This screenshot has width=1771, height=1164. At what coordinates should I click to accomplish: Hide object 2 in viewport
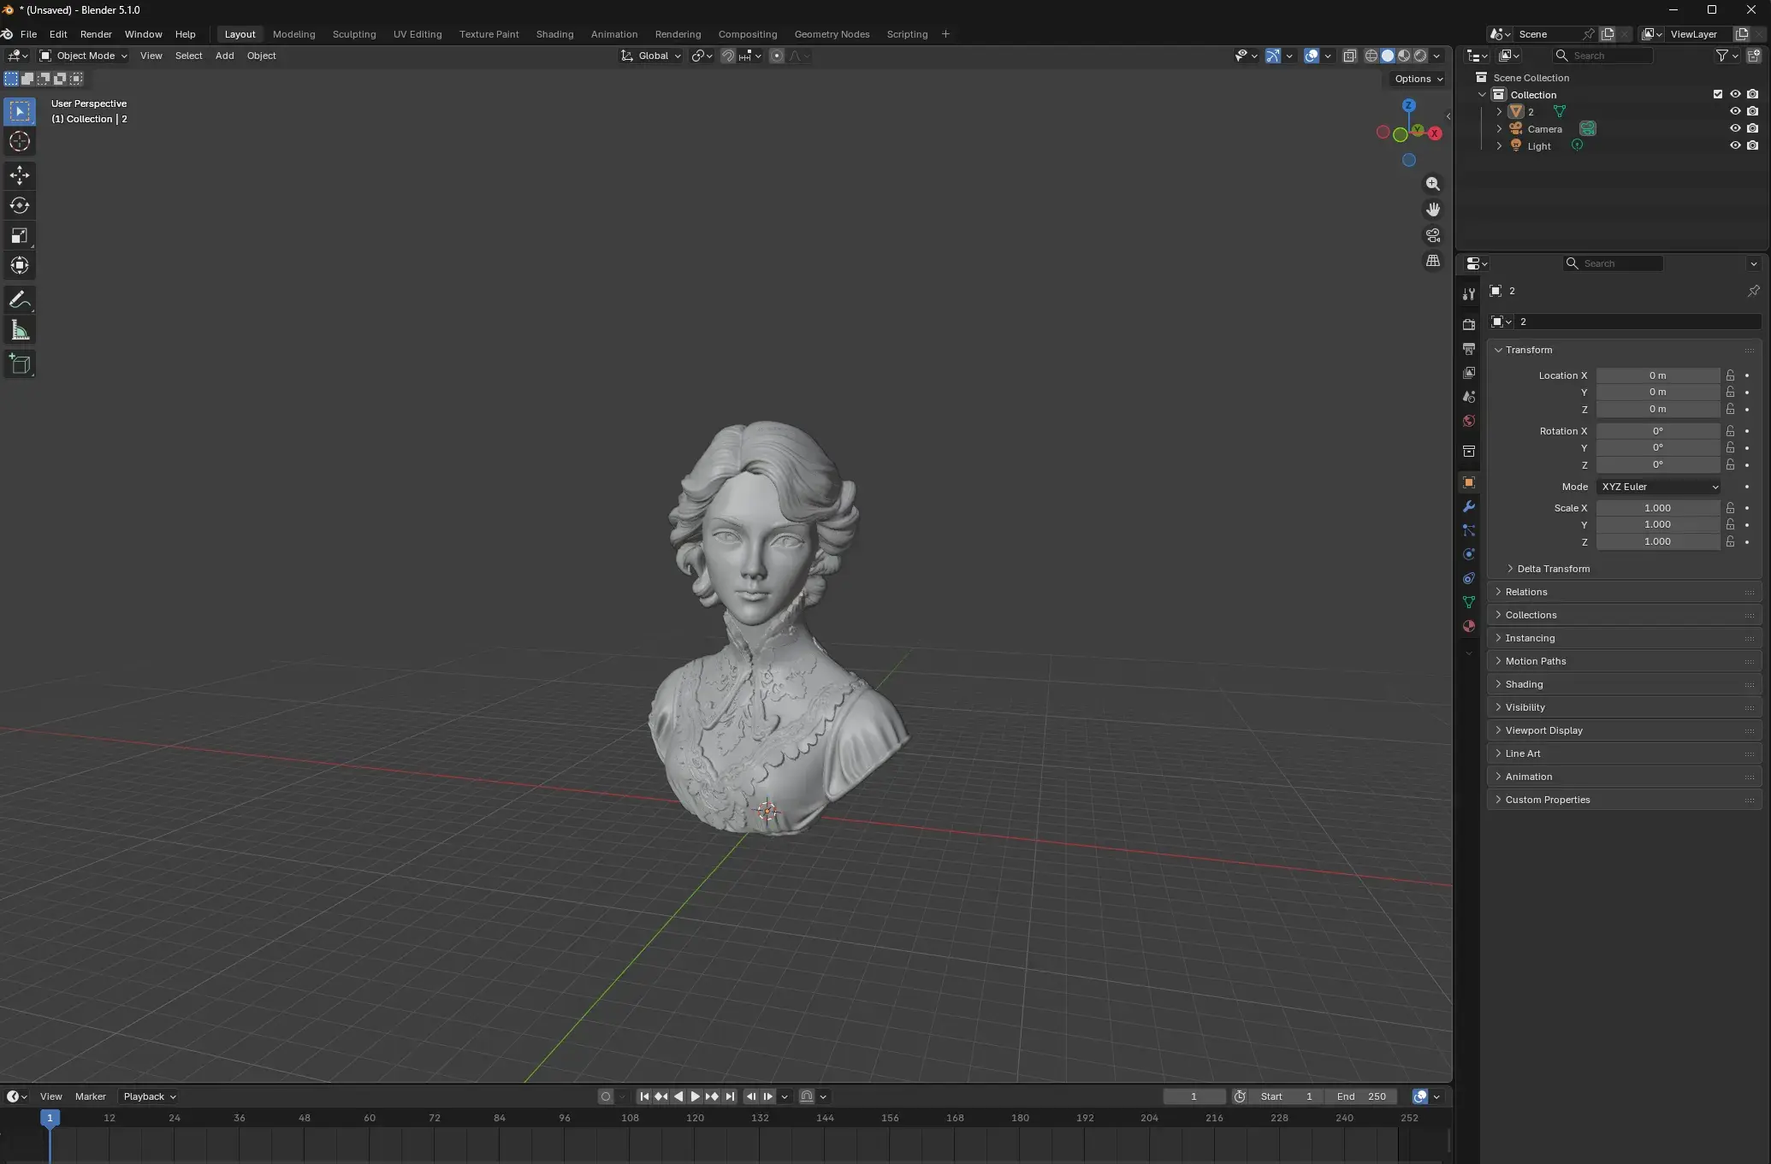(1735, 111)
